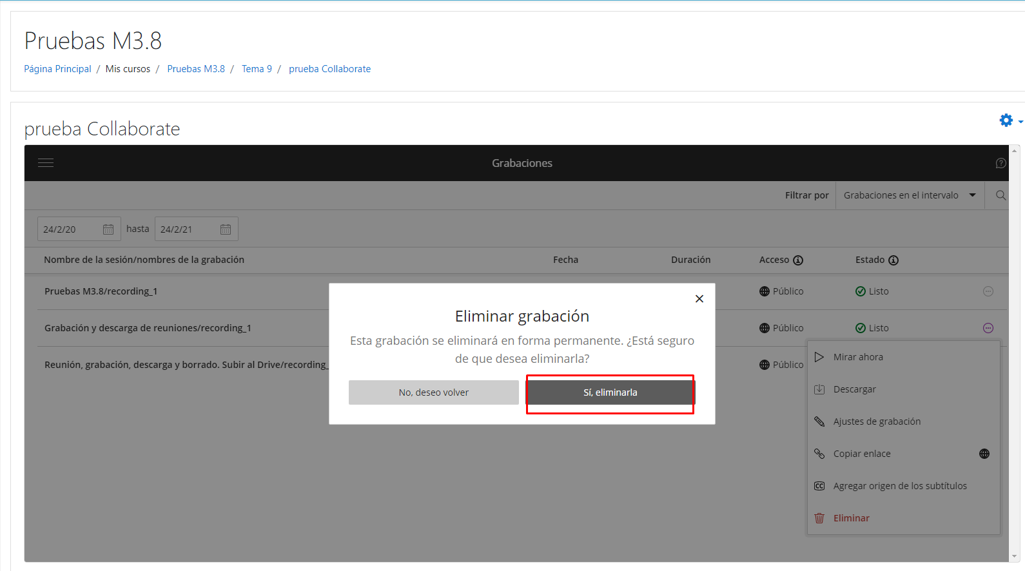Expand the Grabaciones en el intervalo filter

(x=910, y=195)
